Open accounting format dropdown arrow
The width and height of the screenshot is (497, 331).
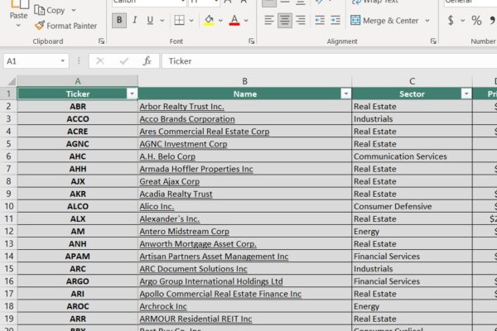pos(463,21)
